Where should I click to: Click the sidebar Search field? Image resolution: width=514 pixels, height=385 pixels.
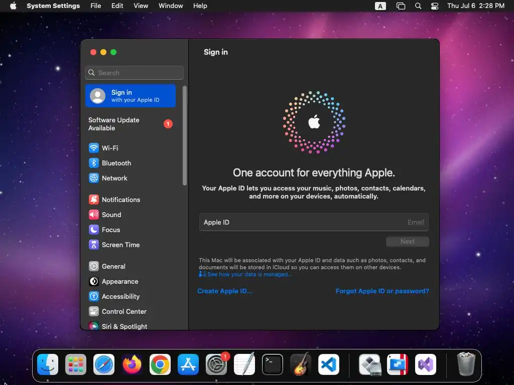point(135,73)
